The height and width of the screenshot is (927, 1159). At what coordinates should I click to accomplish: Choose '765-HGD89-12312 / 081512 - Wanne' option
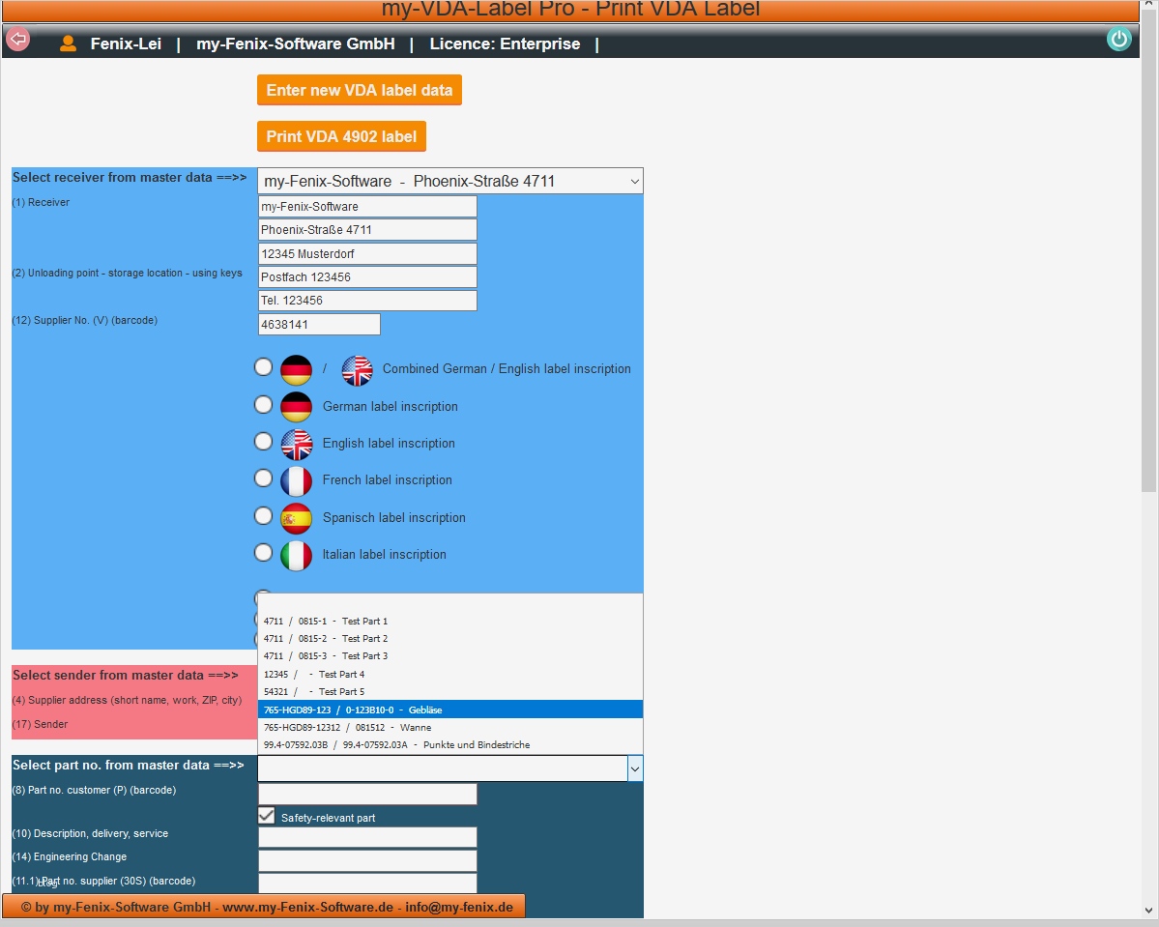pyautogui.click(x=450, y=728)
